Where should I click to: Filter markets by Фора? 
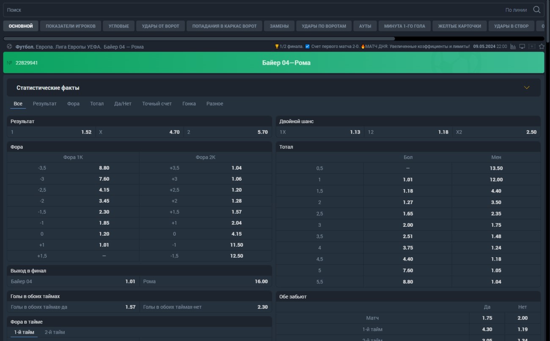pyautogui.click(x=73, y=104)
